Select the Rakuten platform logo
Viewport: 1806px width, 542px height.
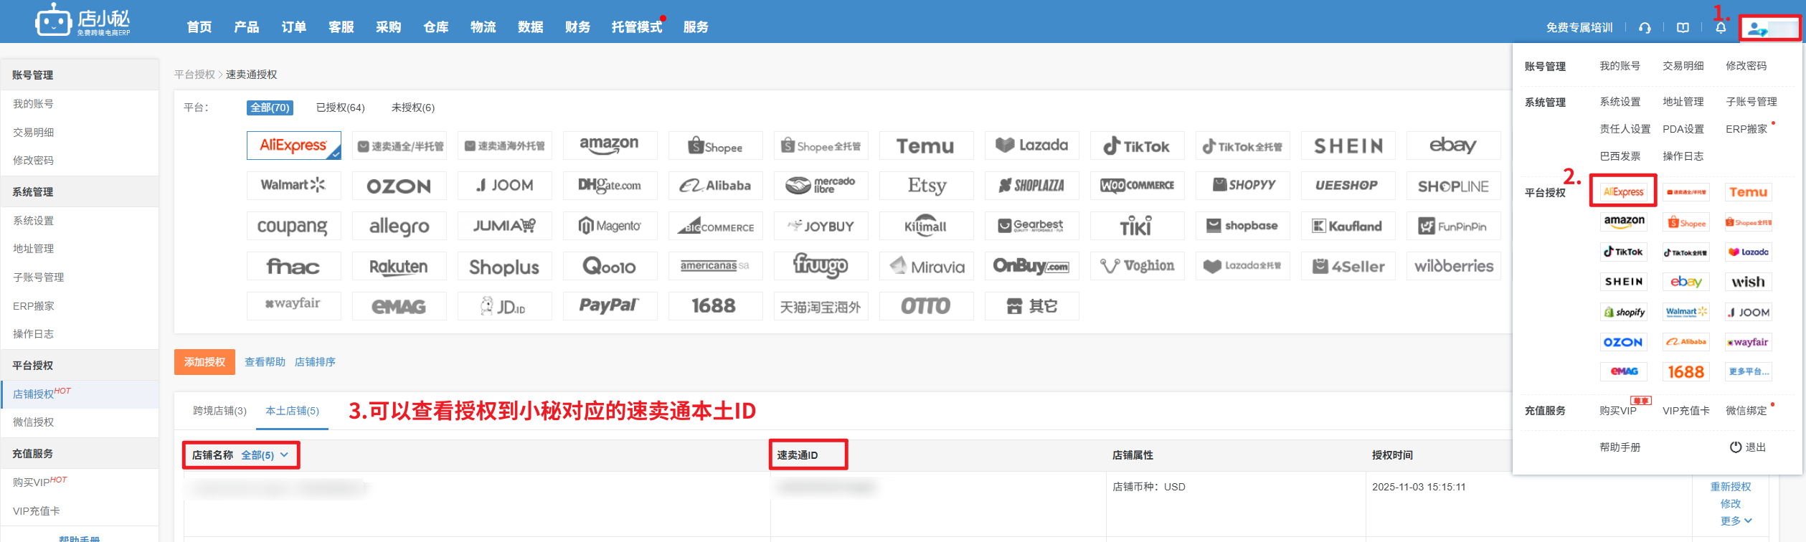pos(399,266)
